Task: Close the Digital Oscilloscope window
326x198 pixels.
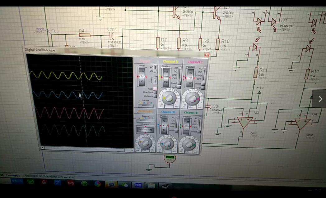Action: 207,55
